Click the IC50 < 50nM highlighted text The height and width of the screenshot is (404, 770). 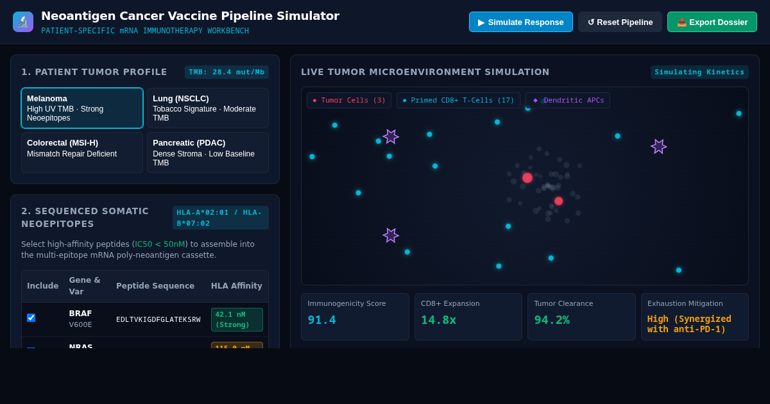point(160,244)
